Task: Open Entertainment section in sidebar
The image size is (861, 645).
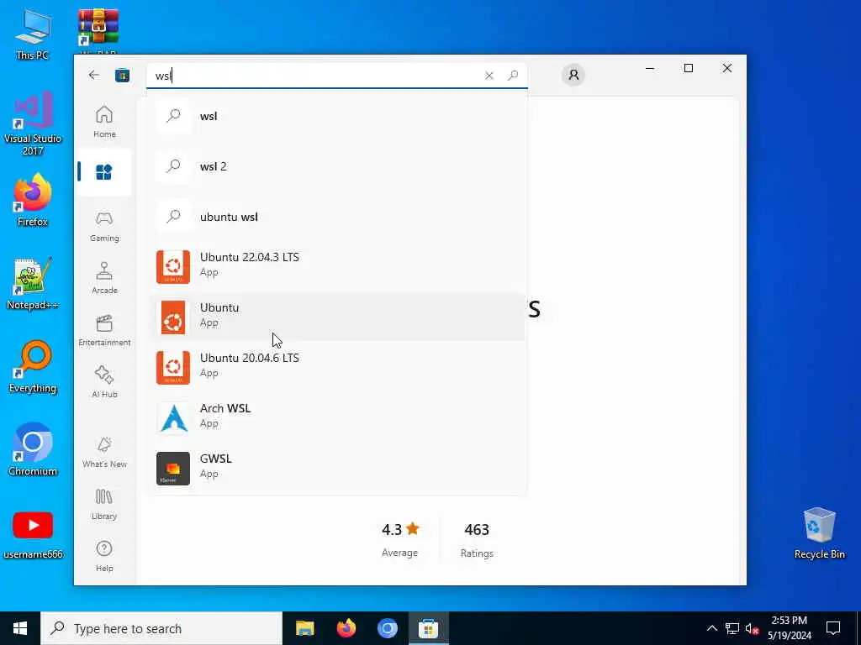Action: tap(104, 330)
